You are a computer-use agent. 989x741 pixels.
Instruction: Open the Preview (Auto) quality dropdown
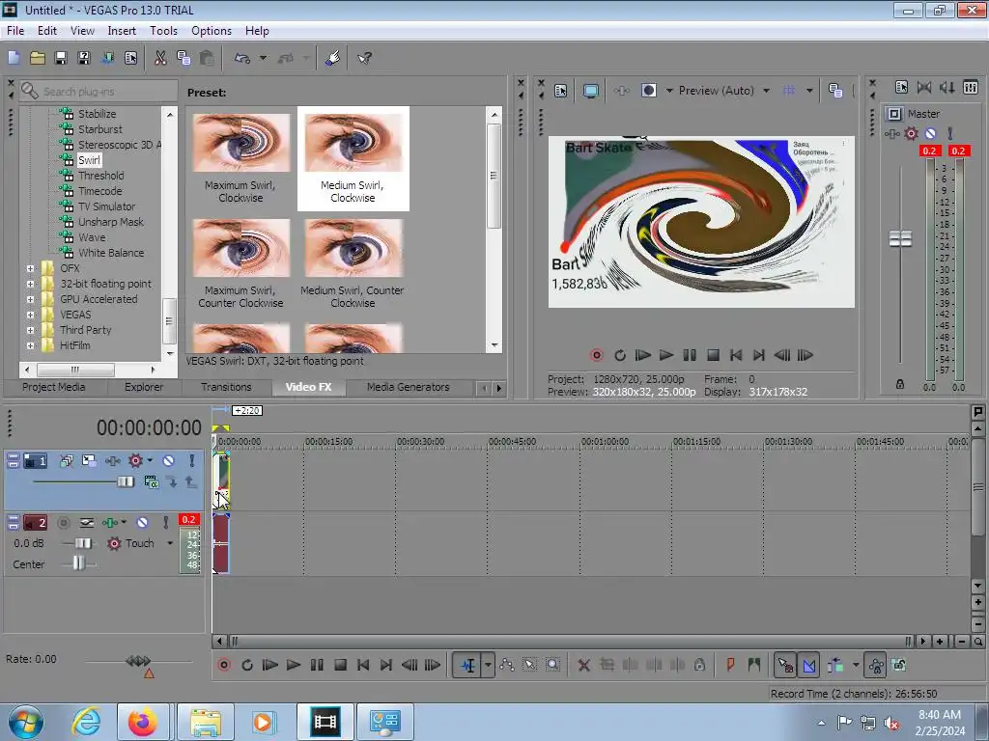(766, 91)
